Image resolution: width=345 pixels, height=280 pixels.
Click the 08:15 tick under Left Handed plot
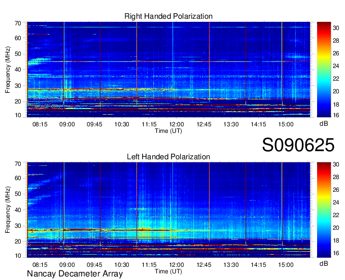[40, 265]
